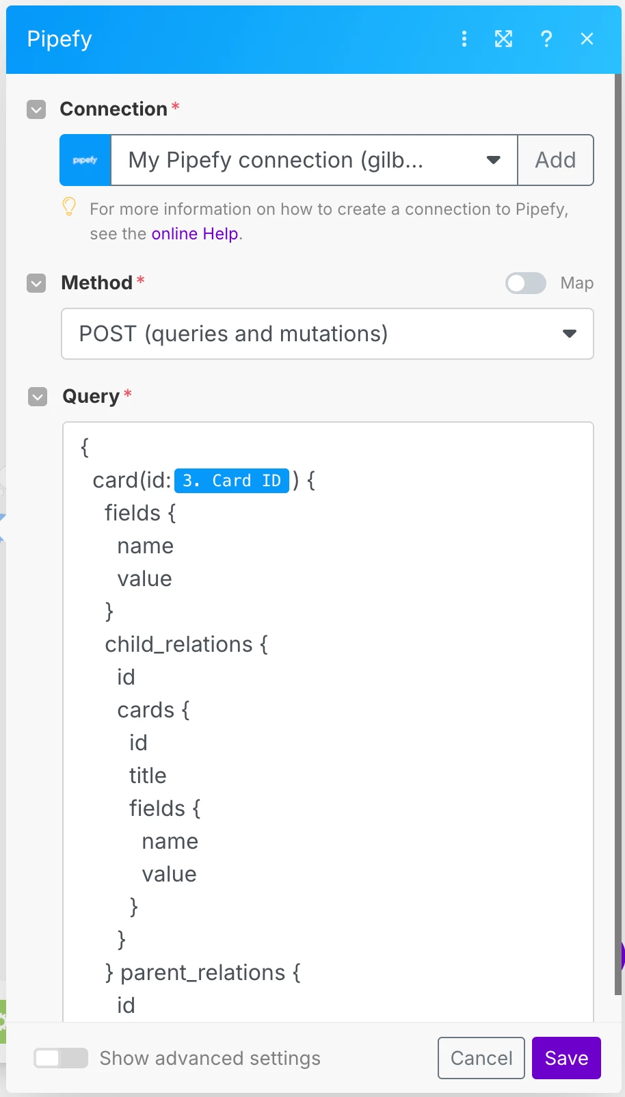This screenshot has width=625, height=1097.
Task: Click the lightbulb hint icon
Action: click(x=69, y=207)
